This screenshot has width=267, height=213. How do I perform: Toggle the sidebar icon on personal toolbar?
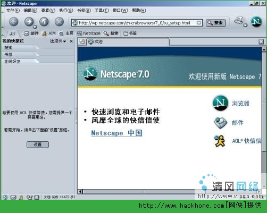pos(12,33)
